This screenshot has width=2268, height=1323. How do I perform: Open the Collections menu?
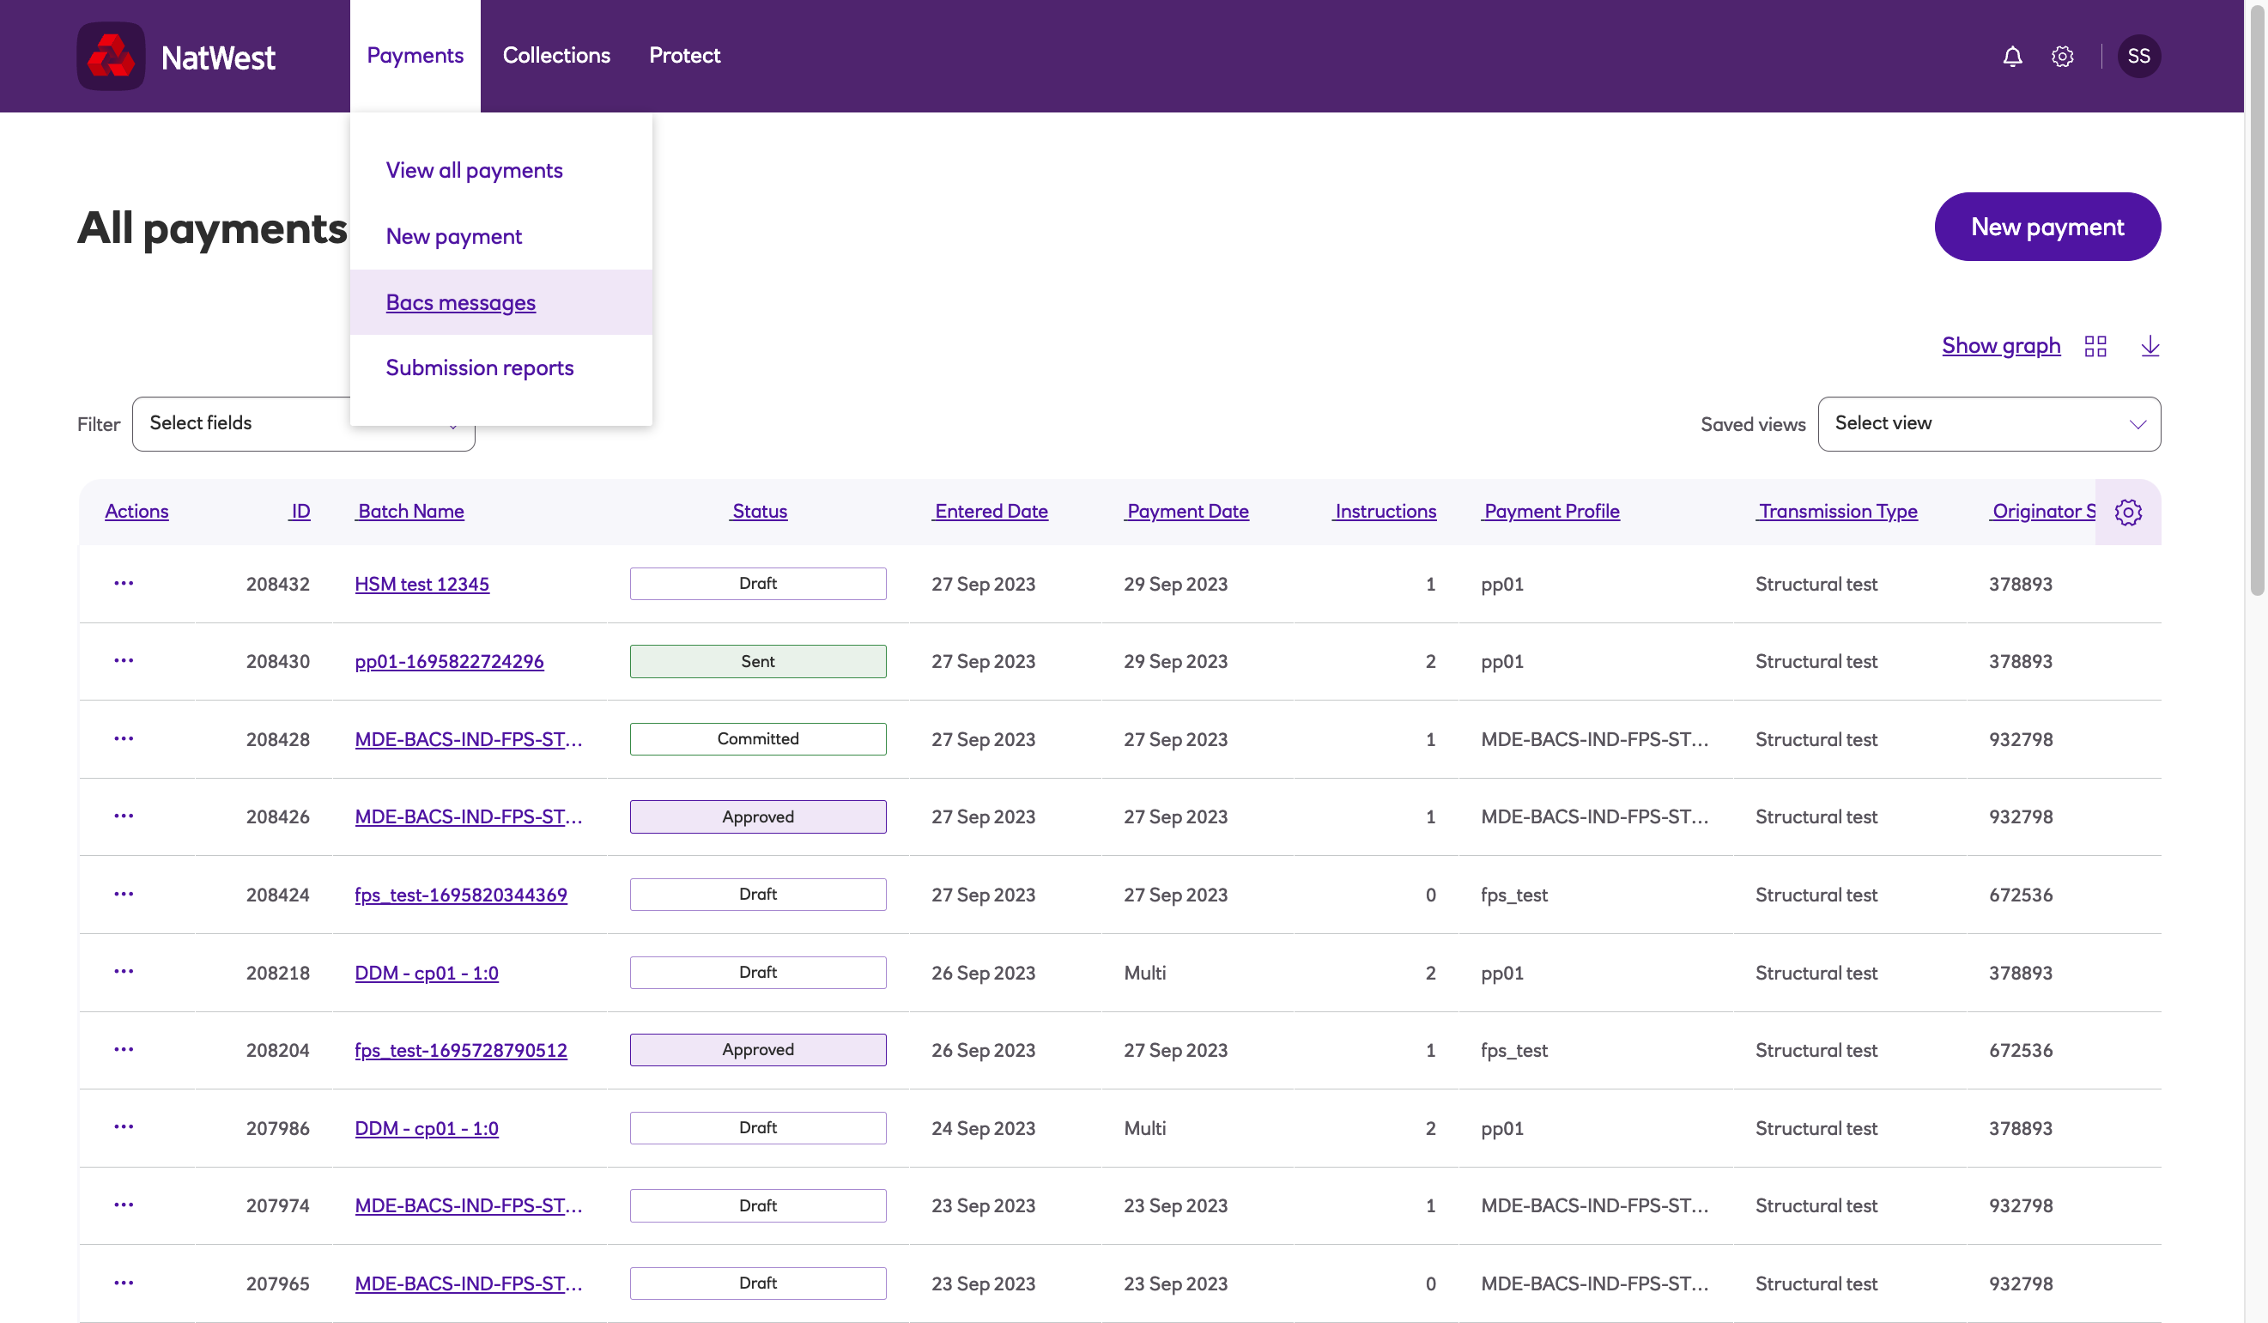[556, 56]
